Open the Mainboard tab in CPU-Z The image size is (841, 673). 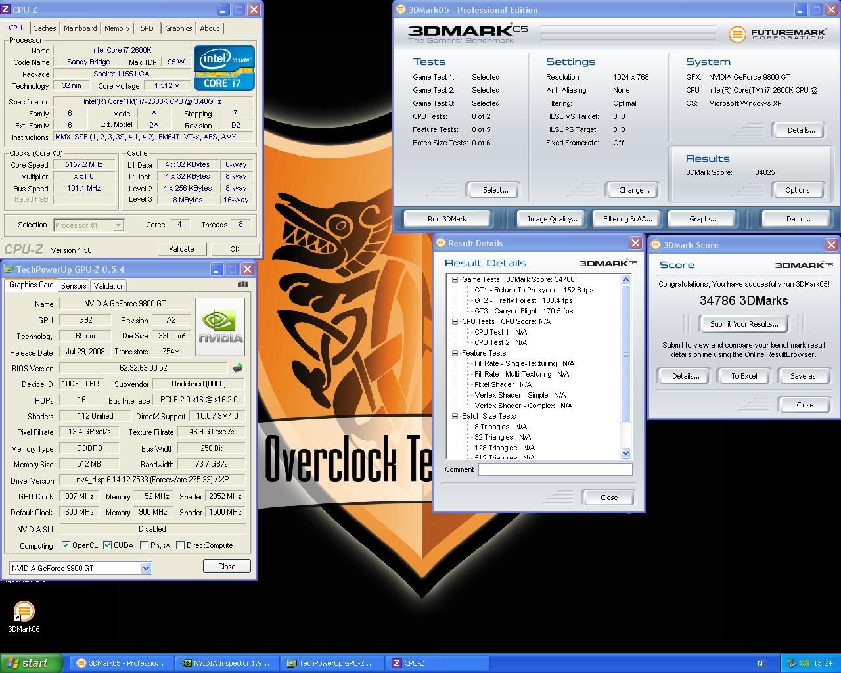pos(80,28)
